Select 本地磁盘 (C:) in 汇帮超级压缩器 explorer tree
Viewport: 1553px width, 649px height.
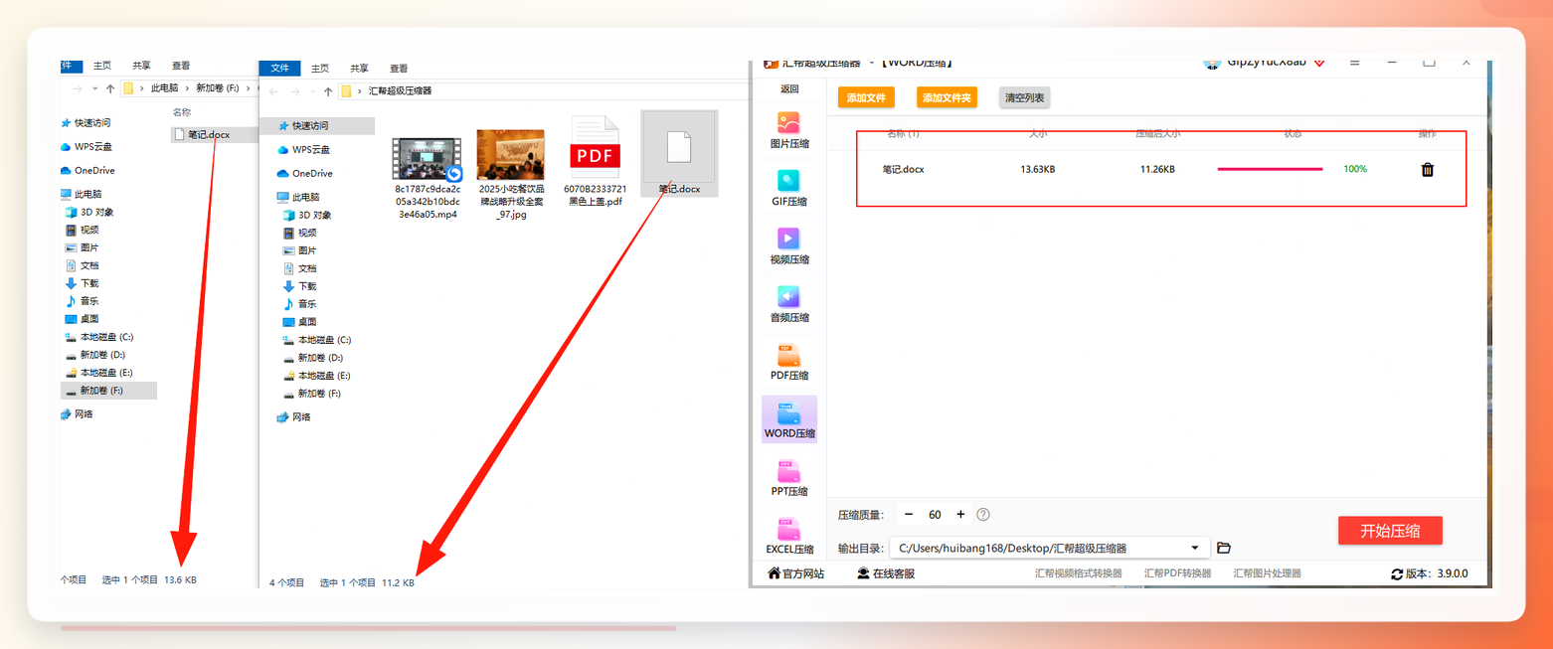tap(317, 340)
